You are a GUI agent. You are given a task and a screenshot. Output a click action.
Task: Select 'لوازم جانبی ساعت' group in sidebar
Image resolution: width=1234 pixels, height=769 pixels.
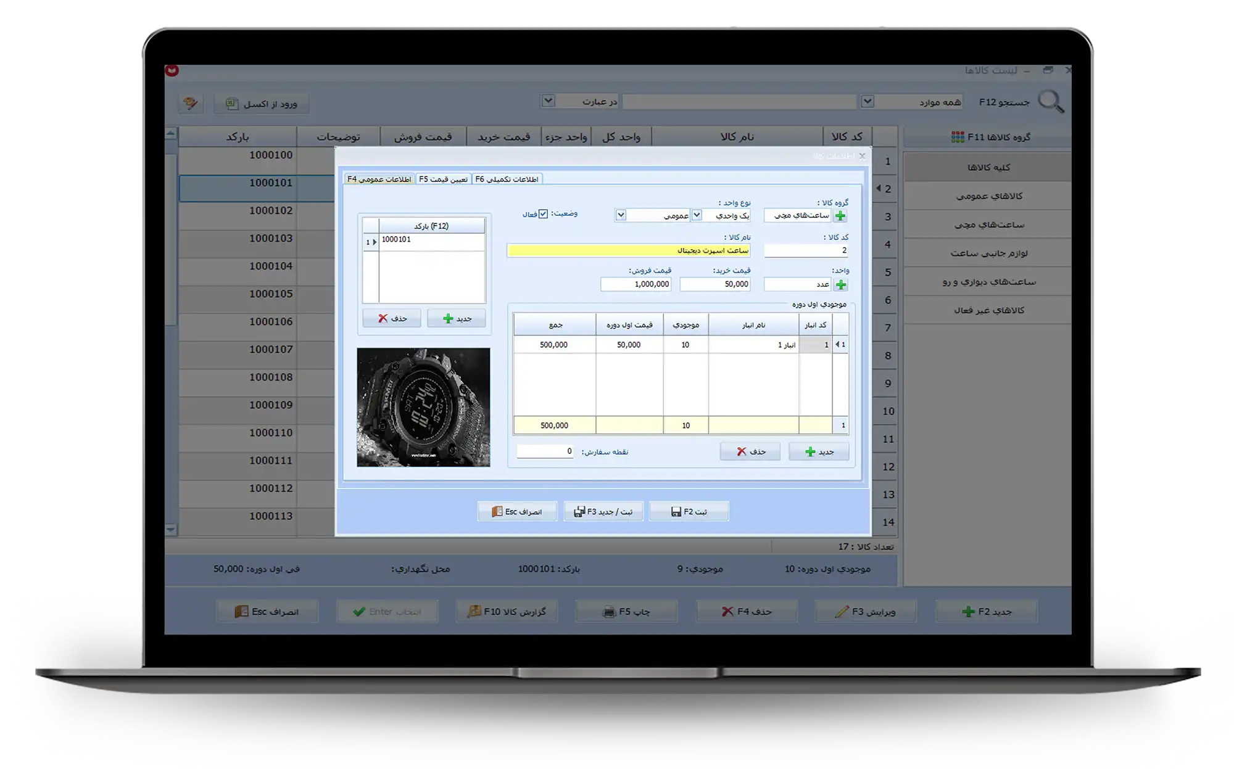point(988,253)
